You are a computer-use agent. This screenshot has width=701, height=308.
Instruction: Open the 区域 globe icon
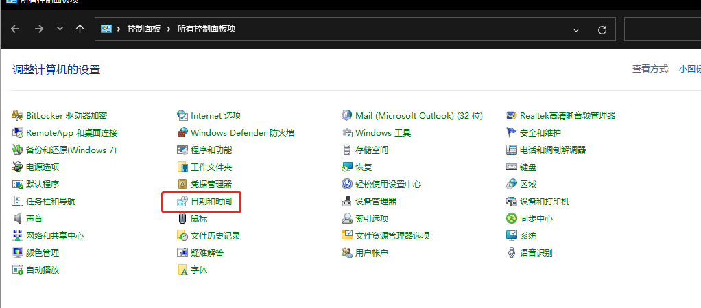512,184
